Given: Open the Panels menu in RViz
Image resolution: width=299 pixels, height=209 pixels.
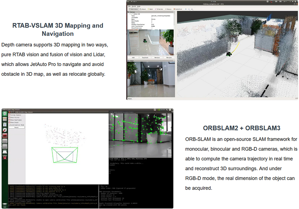Looking at the screenshot, I should [x=134, y=6].
